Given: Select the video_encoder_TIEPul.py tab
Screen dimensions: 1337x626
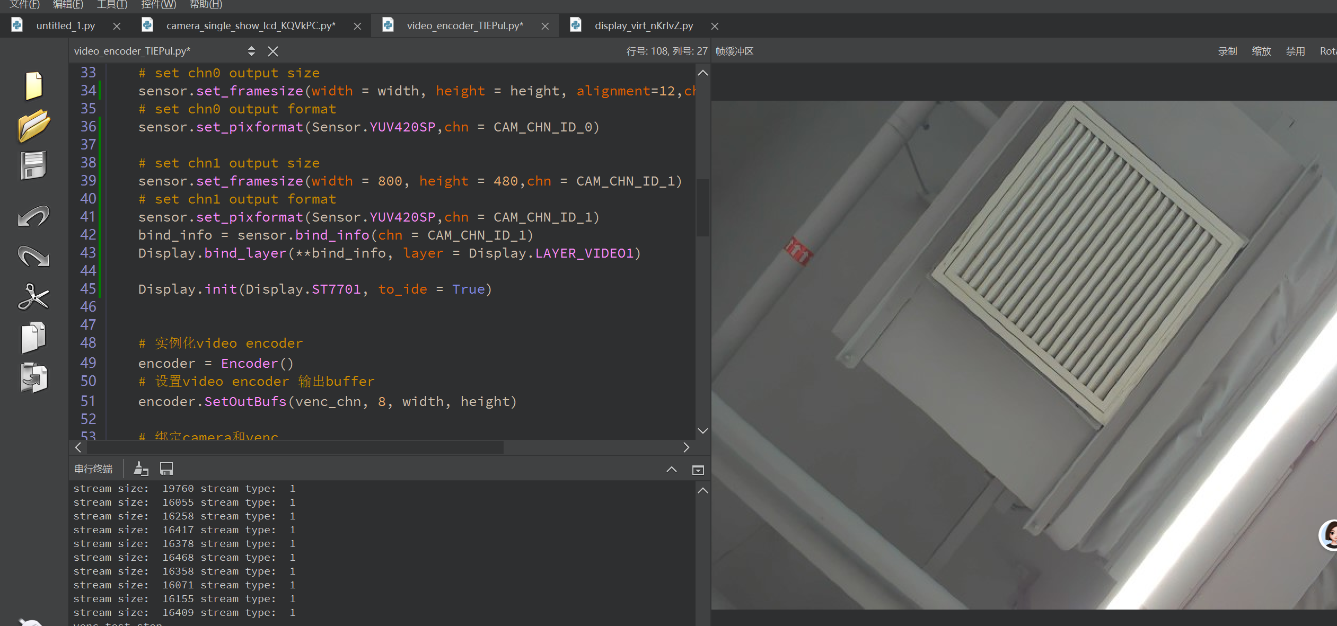Looking at the screenshot, I should tap(465, 25).
